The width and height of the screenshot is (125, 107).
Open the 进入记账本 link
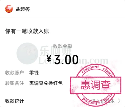point(103,101)
